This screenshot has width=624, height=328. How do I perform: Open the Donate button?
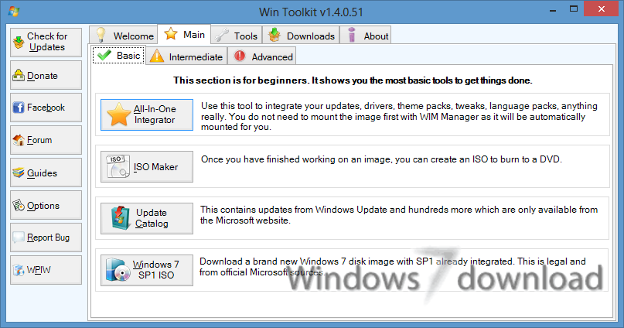[46, 75]
